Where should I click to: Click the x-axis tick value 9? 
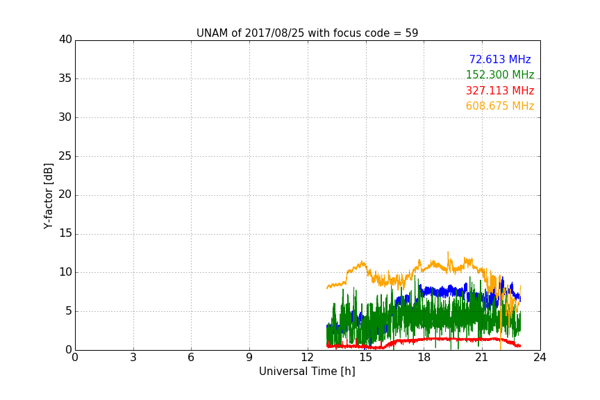tap(249, 358)
